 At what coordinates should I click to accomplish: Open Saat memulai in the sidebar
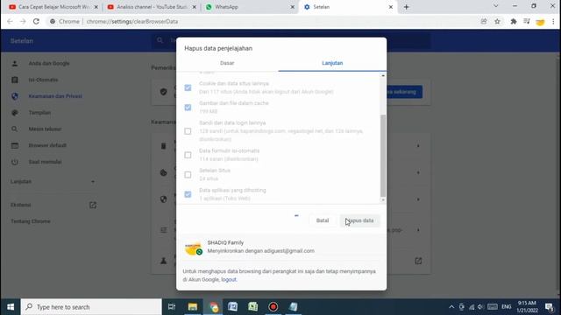pos(45,162)
